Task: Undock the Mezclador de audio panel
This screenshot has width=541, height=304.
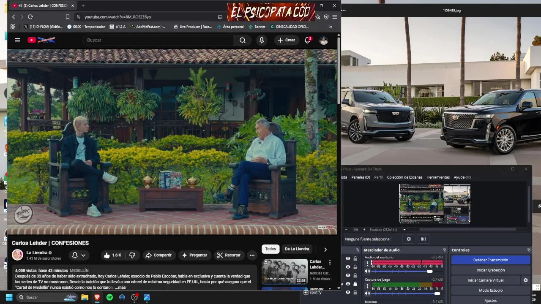Action: 445,250
